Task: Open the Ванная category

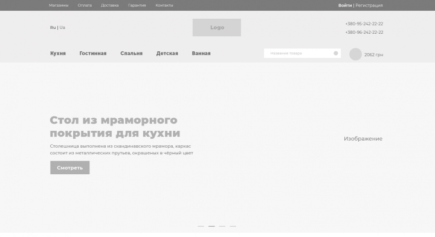Action: tap(201, 53)
